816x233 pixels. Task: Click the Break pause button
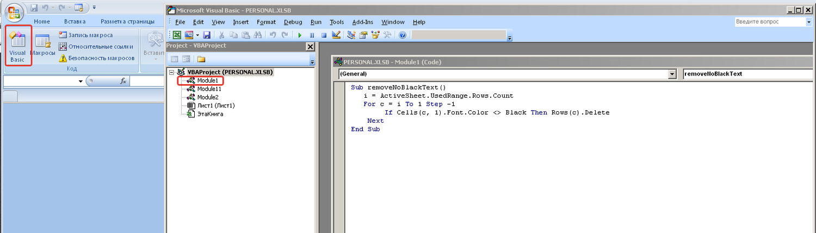312,35
